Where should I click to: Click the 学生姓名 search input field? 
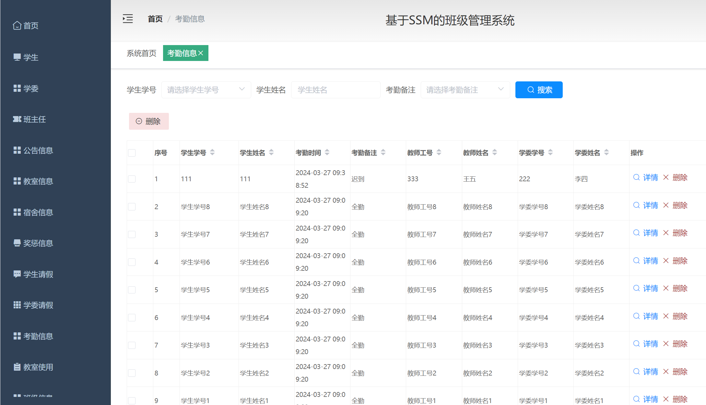click(335, 90)
